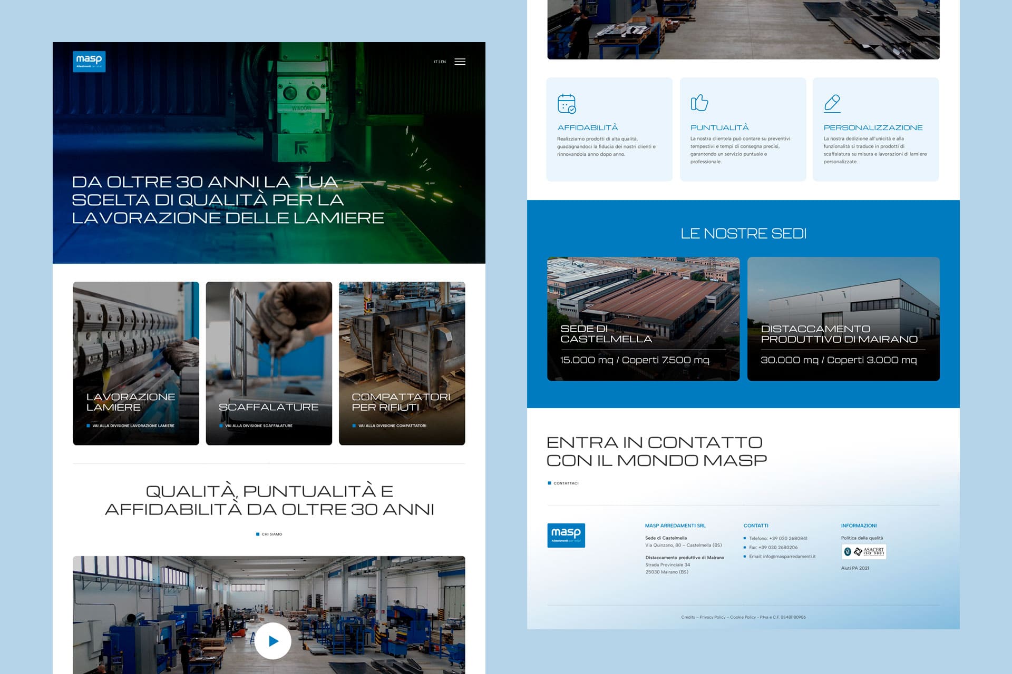1012x674 pixels.
Task: Select the 'CONTATTI' footer heading
Action: (x=756, y=526)
